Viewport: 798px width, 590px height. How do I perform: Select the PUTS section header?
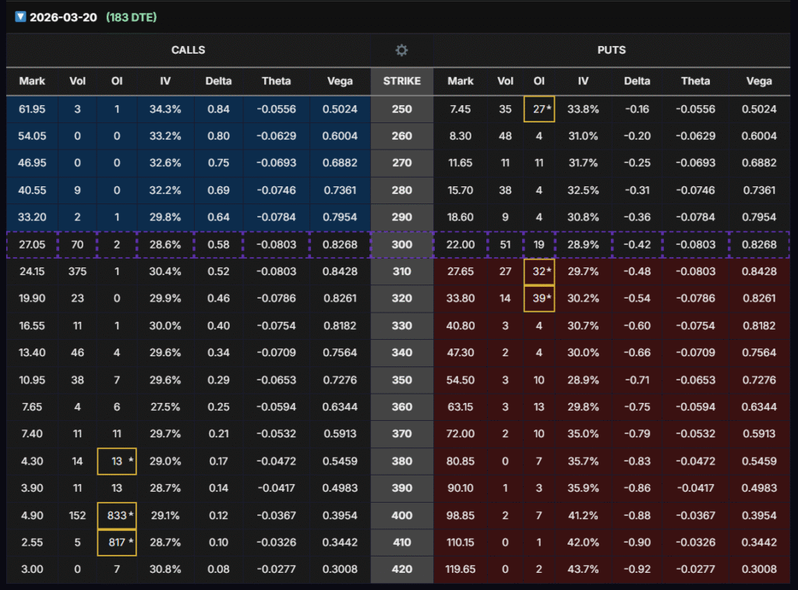[611, 51]
